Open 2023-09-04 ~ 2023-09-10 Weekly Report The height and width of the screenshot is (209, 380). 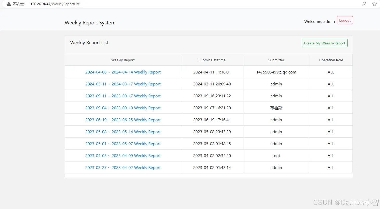(x=123, y=108)
